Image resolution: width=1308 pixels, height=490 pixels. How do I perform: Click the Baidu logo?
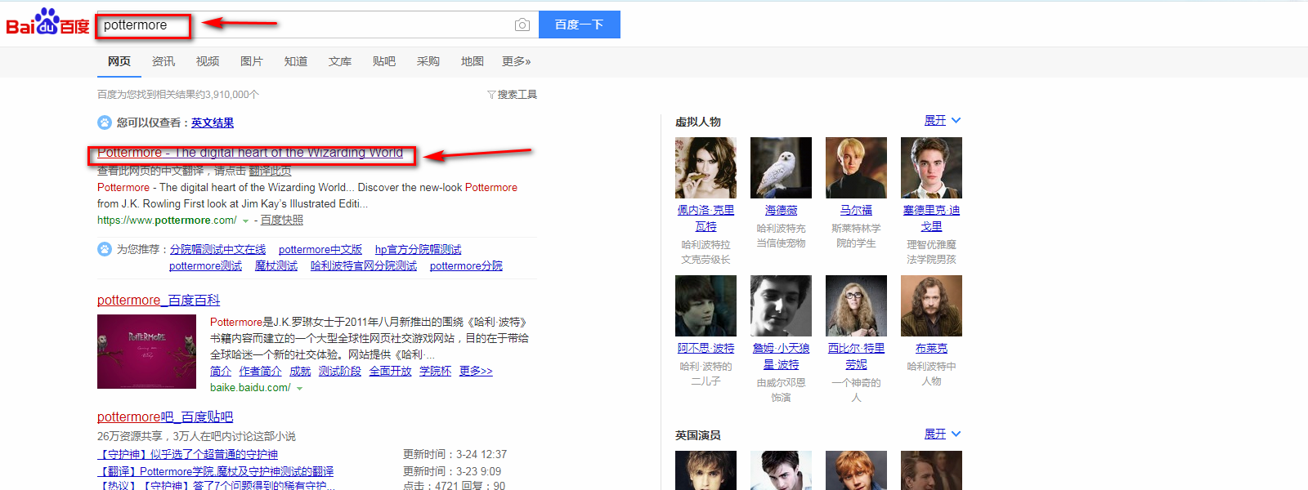pyautogui.click(x=47, y=23)
